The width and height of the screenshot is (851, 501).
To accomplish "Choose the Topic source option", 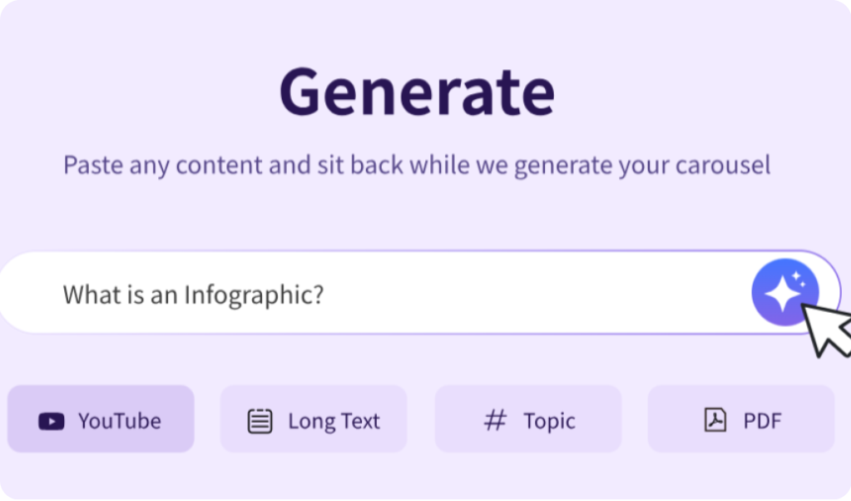I will pos(527,419).
